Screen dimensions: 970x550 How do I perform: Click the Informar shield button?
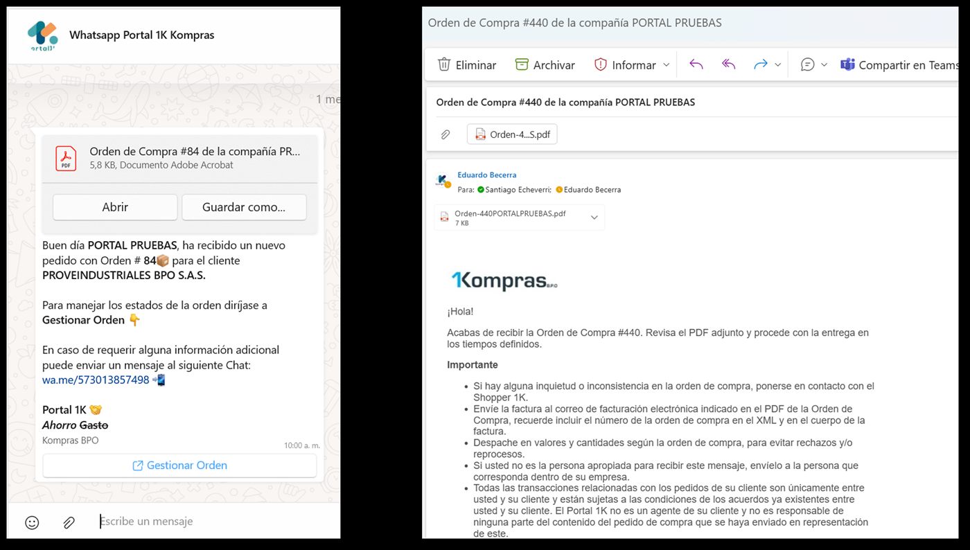point(624,64)
